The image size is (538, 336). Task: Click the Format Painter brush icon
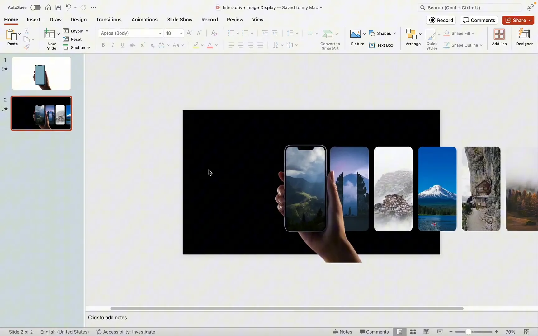click(27, 47)
